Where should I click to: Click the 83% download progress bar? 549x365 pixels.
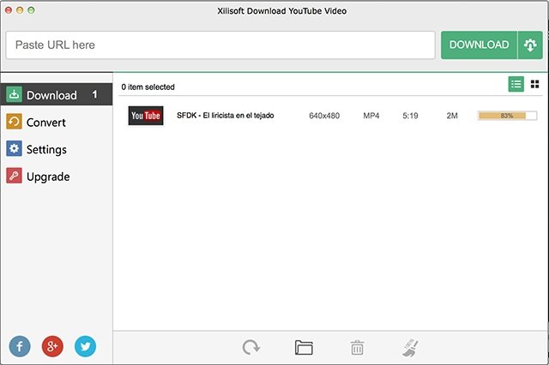pos(507,116)
